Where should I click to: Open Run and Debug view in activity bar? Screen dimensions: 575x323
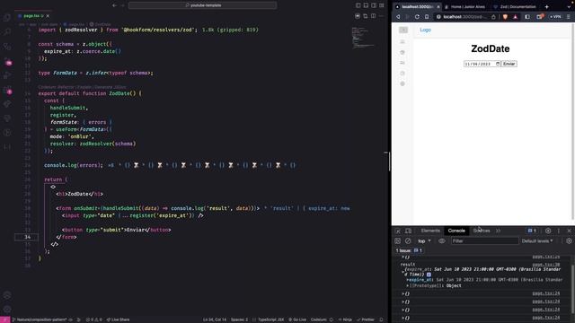click(x=7, y=75)
